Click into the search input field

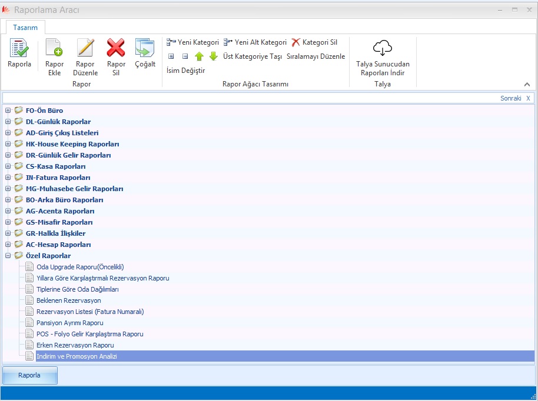[251, 98]
